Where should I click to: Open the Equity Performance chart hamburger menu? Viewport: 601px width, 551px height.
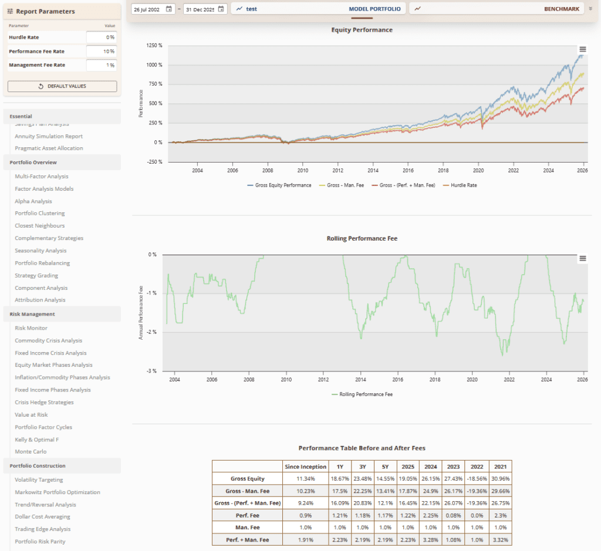(582, 49)
